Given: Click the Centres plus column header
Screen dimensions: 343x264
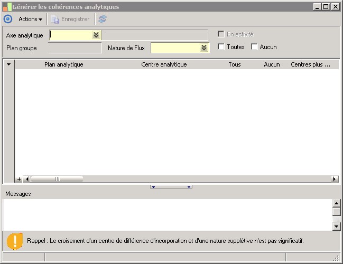Looking at the screenshot, I should pos(310,64).
